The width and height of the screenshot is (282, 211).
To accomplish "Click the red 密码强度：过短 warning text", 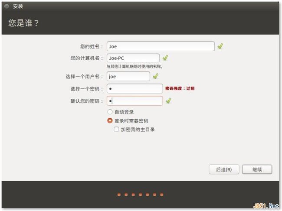I will tap(180, 88).
